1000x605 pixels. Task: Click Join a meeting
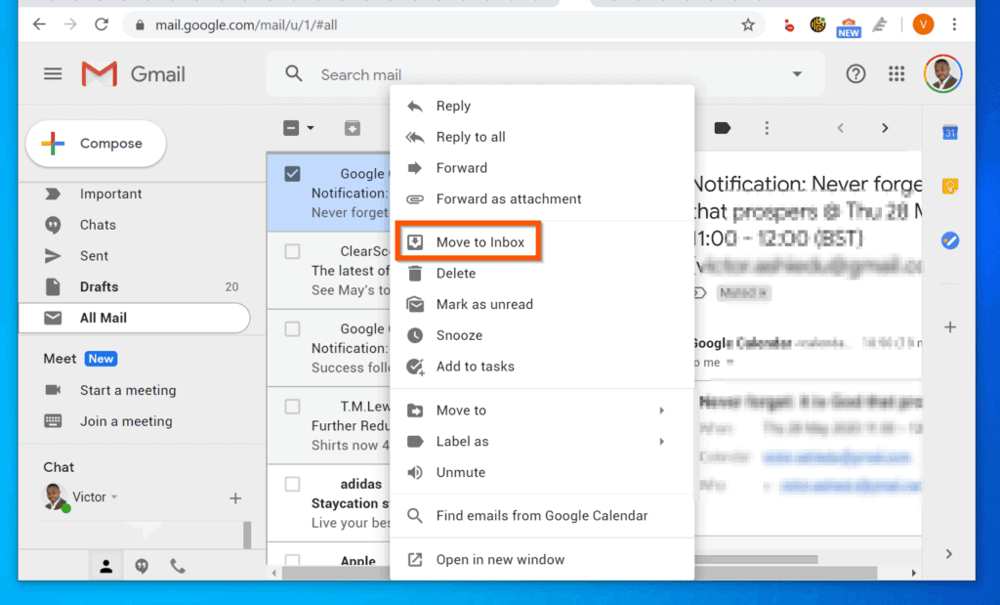pyautogui.click(x=126, y=422)
